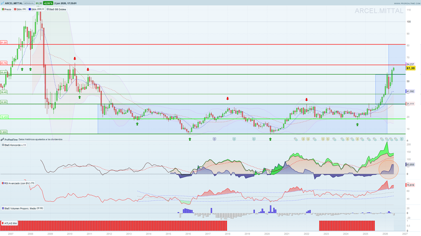Click the 'Datos históricos ajustados a los dividendos' note
This screenshot has height=236, width=421.
tap(40, 139)
